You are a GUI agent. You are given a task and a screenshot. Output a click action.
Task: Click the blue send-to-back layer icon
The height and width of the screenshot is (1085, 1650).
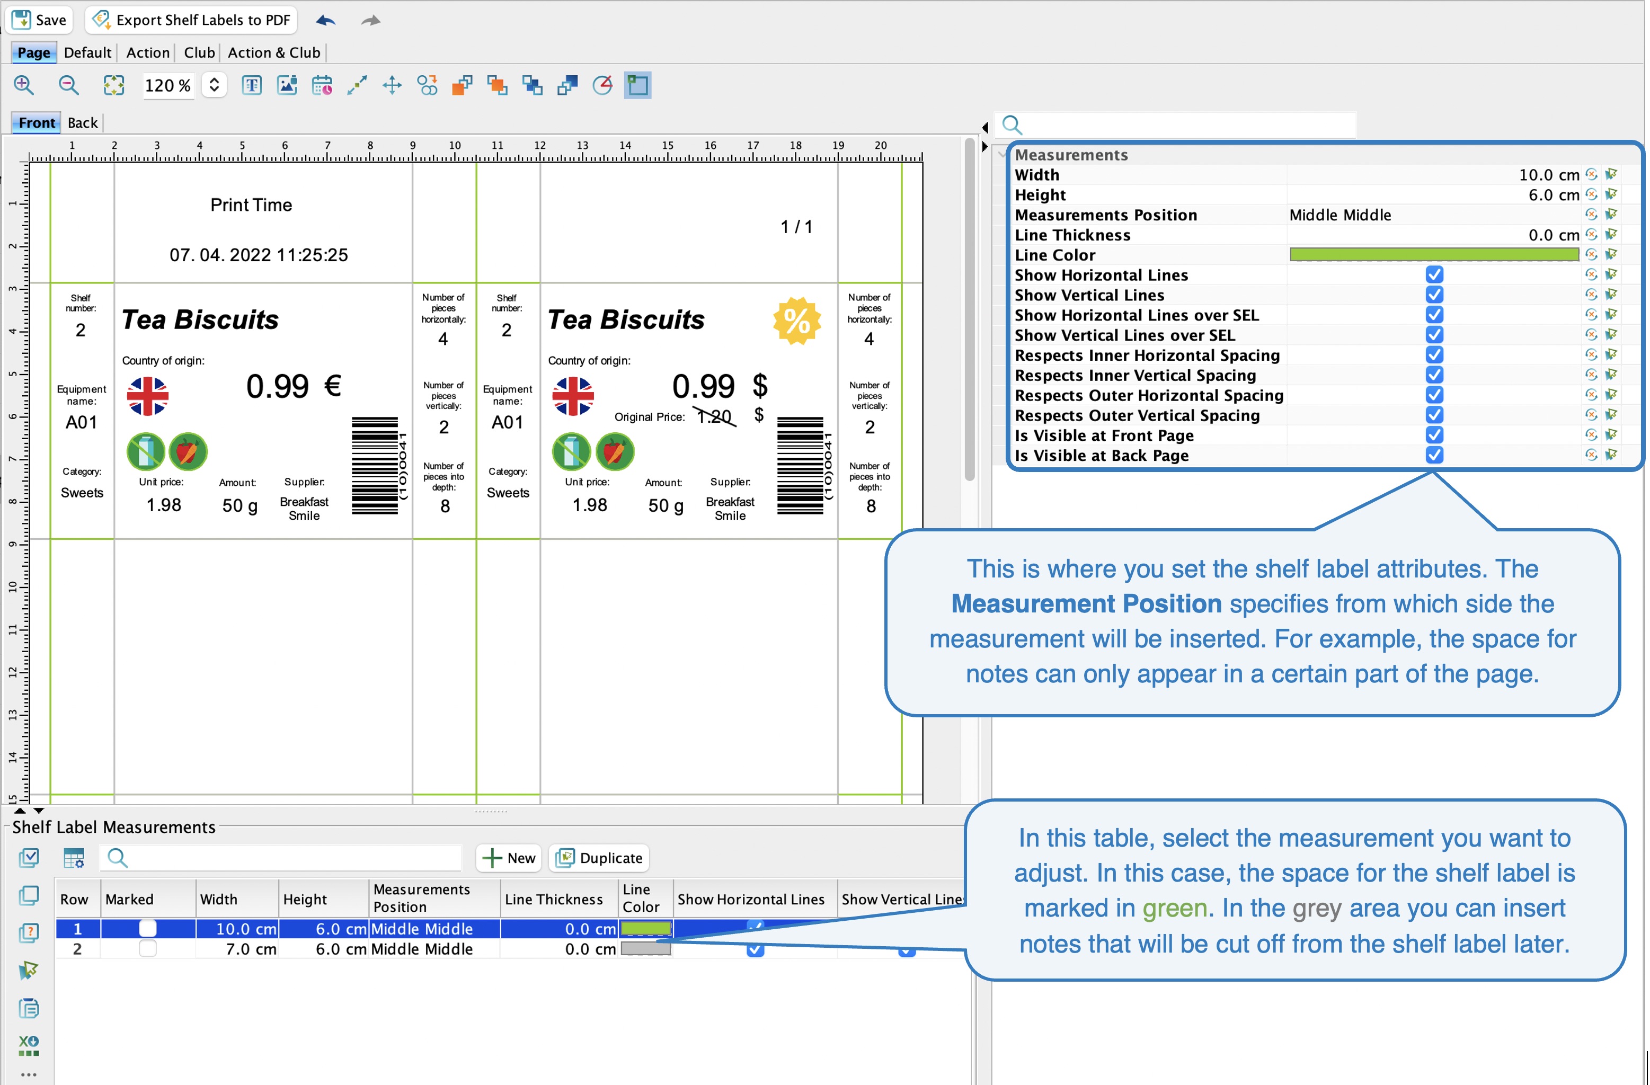(568, 85)
